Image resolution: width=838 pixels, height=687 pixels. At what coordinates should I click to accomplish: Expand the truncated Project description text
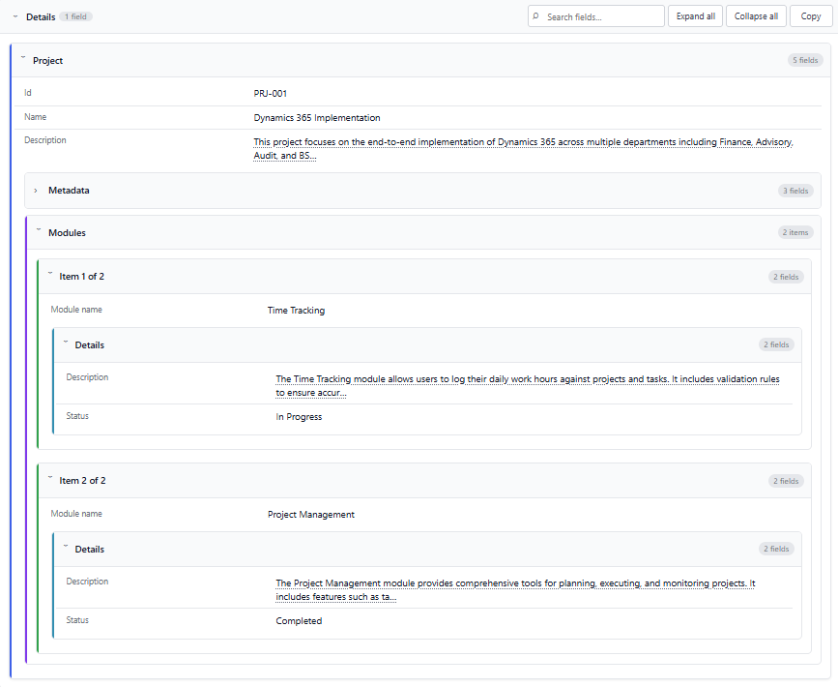(523, 149)
